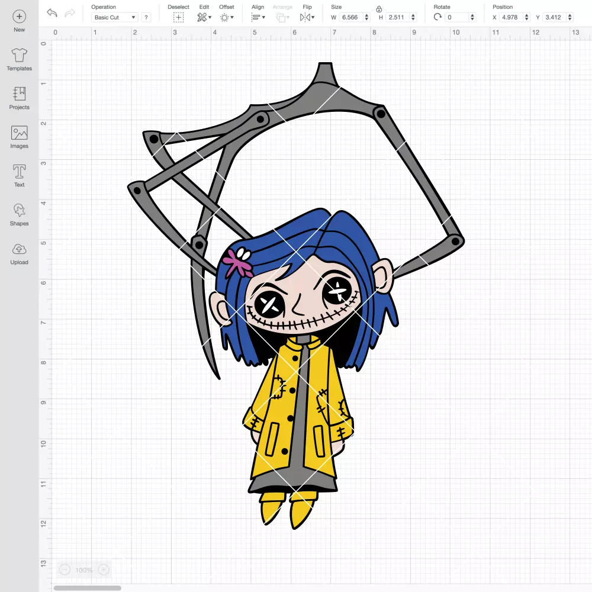592x592 pixels.
Task: Click the Operation help question mark
Action: (146, 17)
